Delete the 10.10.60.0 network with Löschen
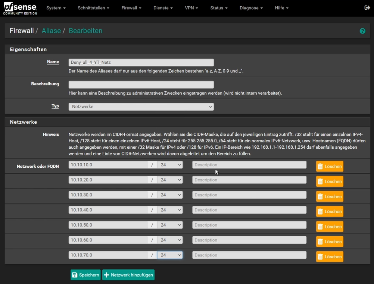 coord(330,242)
